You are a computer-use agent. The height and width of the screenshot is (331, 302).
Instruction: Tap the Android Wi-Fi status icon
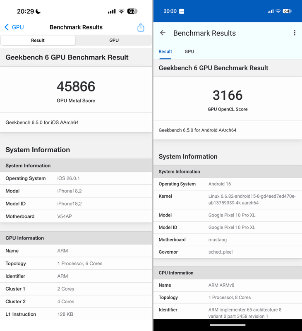[x=278, y=11]
